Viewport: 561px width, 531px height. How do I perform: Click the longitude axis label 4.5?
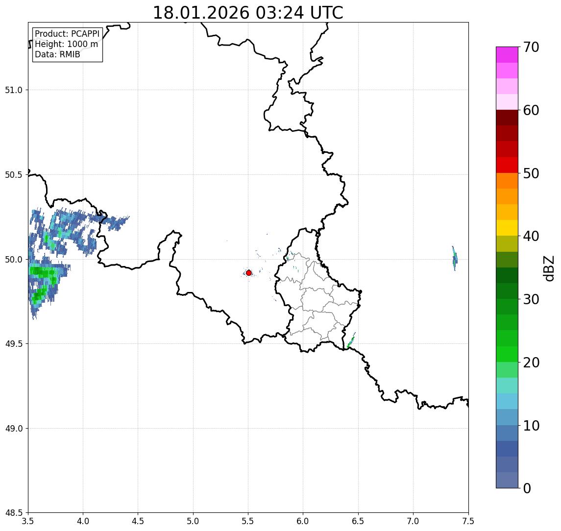138,521
